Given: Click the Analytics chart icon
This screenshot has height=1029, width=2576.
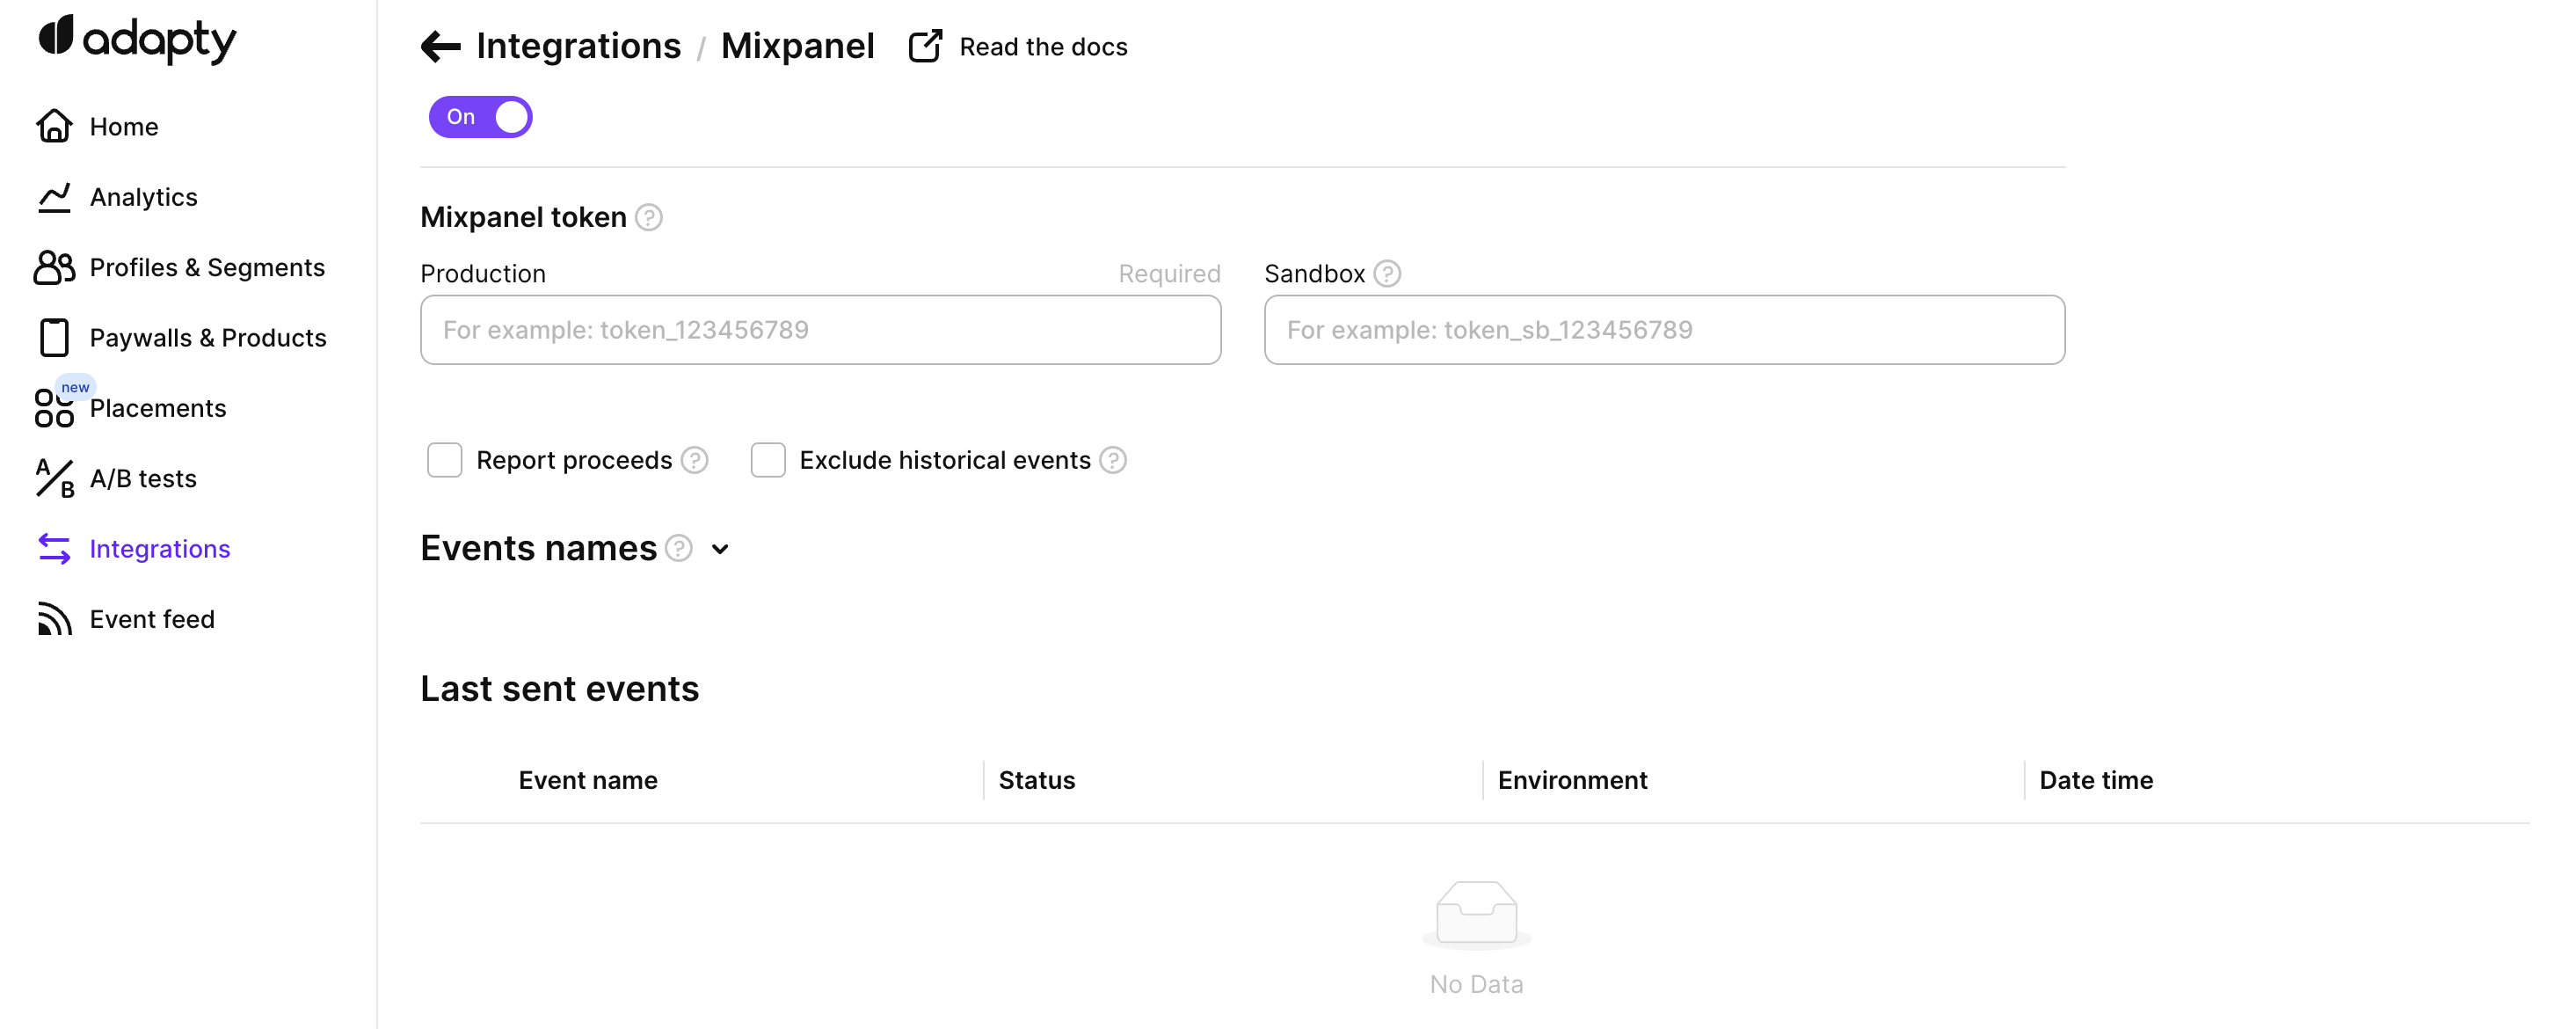Looking at the screenshot, I should click(x=54, y=197).
